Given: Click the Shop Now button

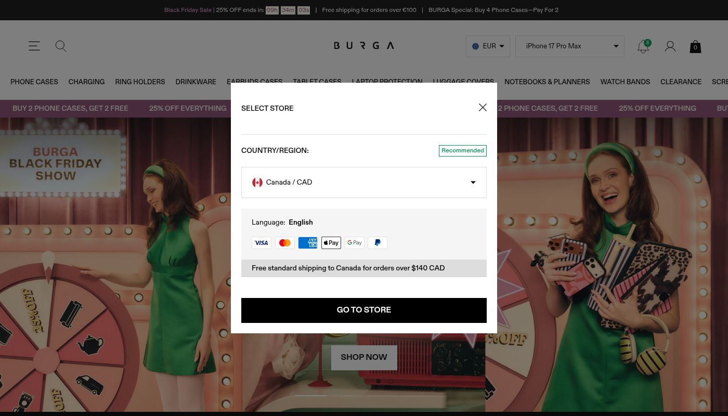Looking at the screenshot, I should (x=364, y=357).
